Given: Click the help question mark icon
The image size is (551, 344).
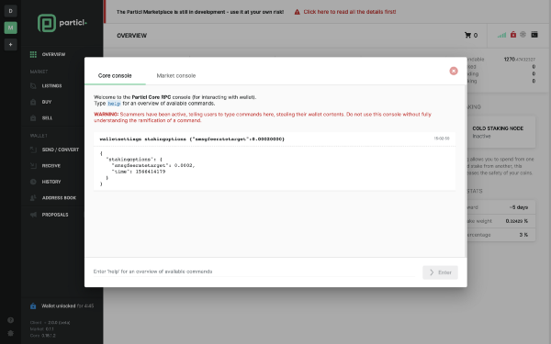Looking at the screenshot, I should [10, 320].
